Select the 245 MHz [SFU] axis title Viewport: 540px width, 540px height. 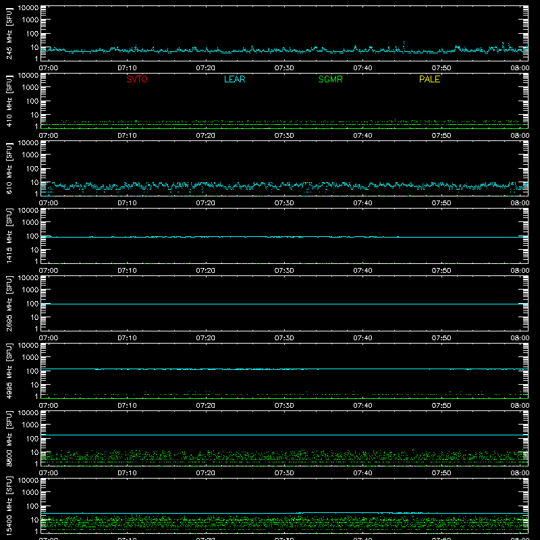tap(9, 33)
